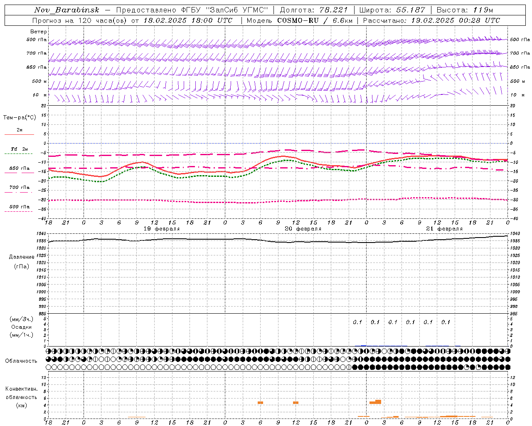Click the station name Nov_Barabinsk
The width and height of the screenshot is (532, 426).
(66, 10)
